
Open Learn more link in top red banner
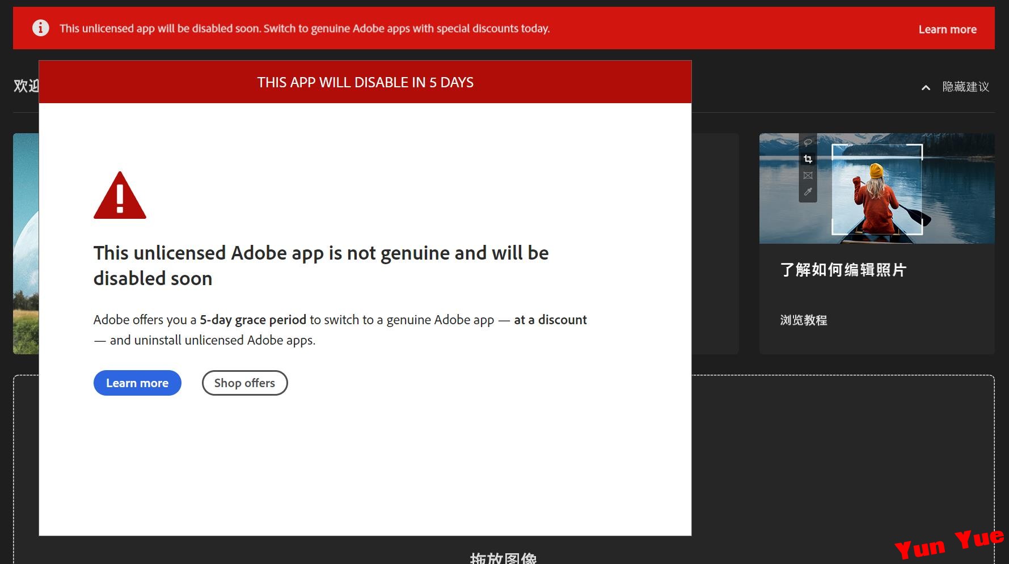pyautogui.click(x=947, y=29)
